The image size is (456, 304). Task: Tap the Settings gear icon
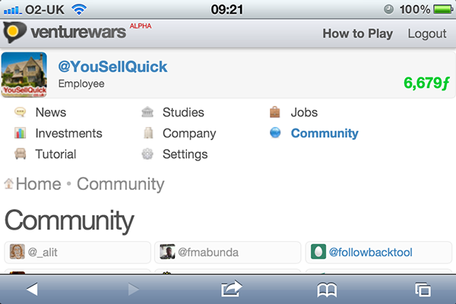pos(147,154)
